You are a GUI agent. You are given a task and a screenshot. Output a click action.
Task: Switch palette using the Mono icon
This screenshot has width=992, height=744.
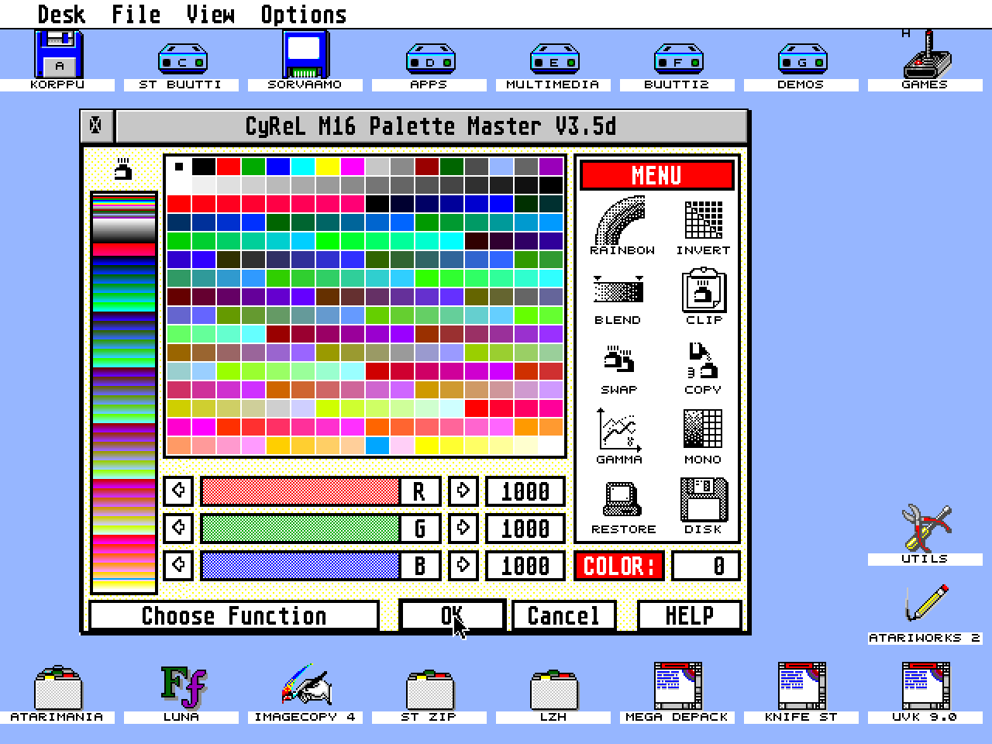702,429
